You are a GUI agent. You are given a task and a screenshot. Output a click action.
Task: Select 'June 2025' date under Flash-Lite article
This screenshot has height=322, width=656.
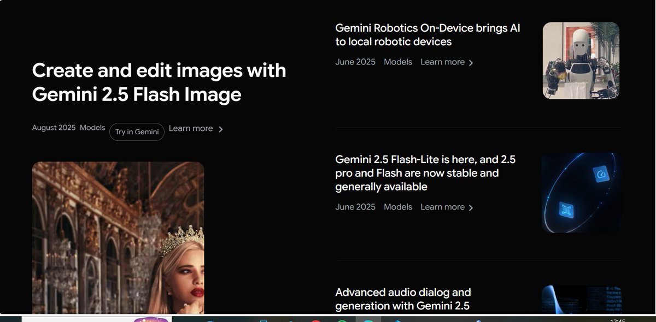355,207
